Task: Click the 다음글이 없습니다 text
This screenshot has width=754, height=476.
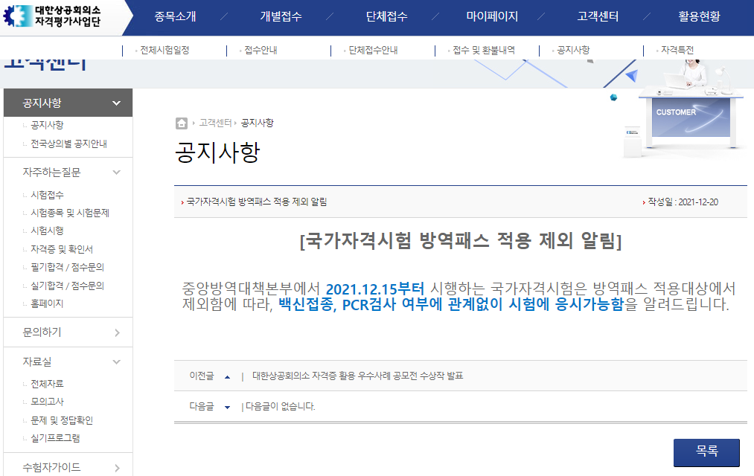Action: (x=281, y=406)
